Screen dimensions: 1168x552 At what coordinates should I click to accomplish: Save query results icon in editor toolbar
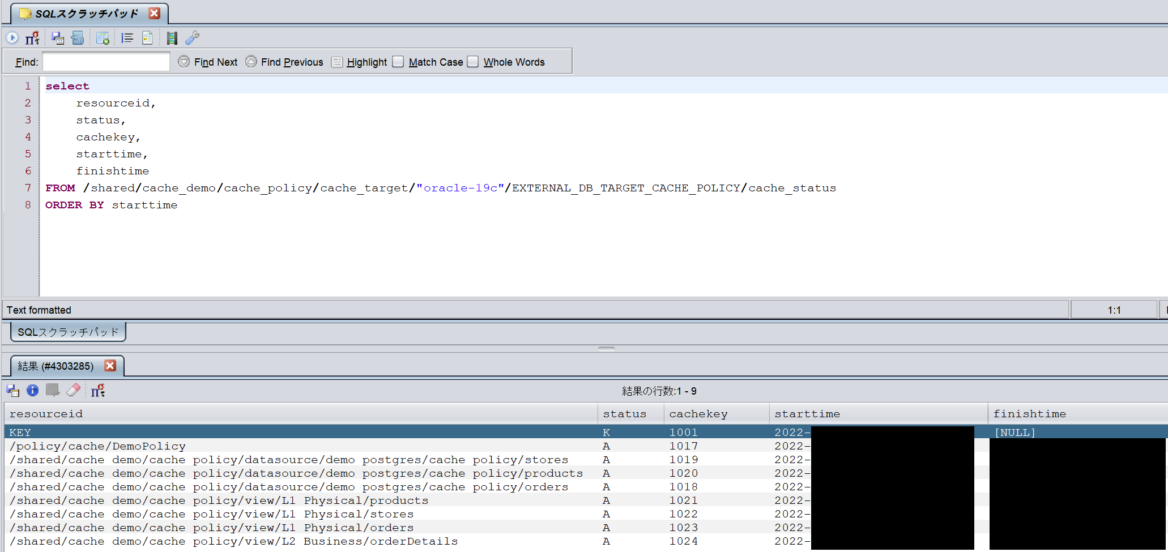(x=58, y=38)
